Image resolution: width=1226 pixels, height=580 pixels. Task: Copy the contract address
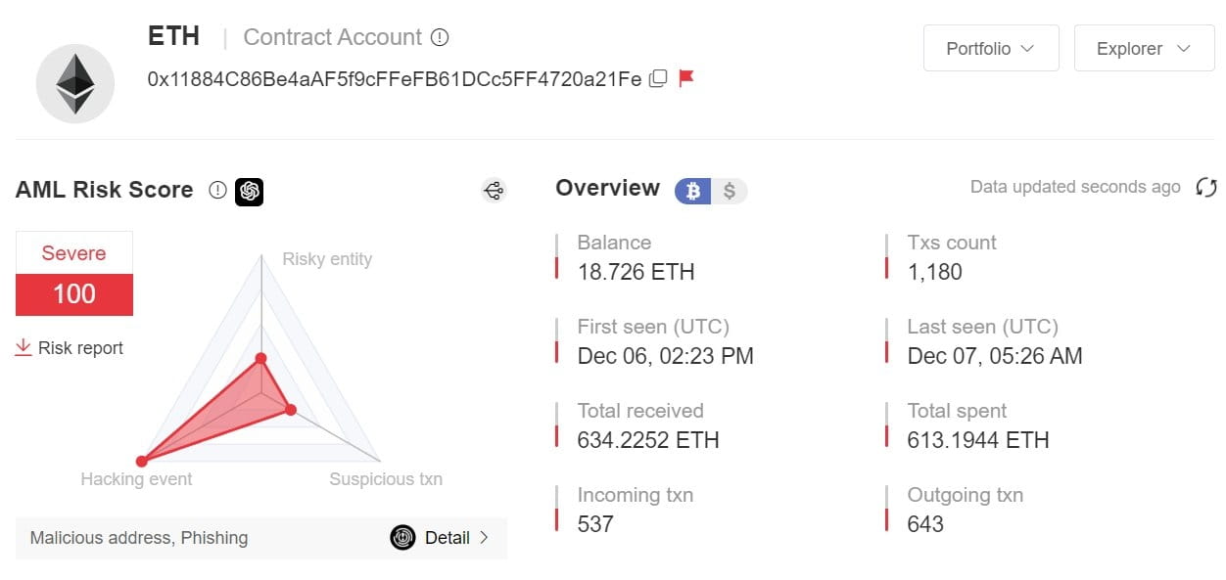click(658, 78)
